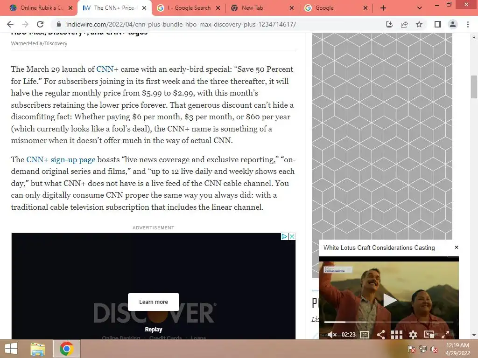This screenshot has width=478, height=358.
Task: Close the Discover ad with X icon
Action: (292, 236)
